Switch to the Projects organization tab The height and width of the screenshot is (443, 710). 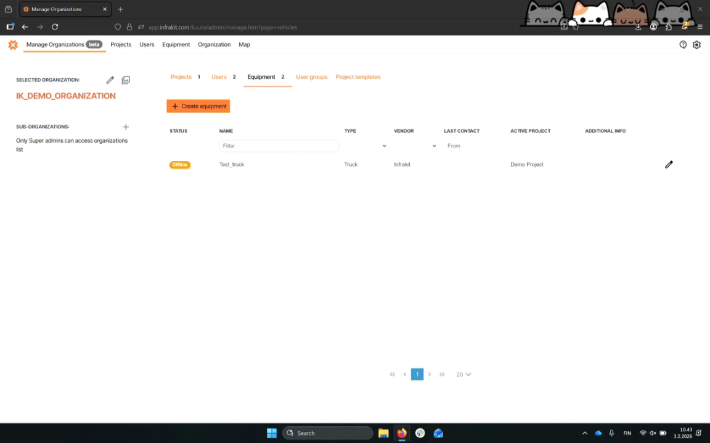coord(181,77)
